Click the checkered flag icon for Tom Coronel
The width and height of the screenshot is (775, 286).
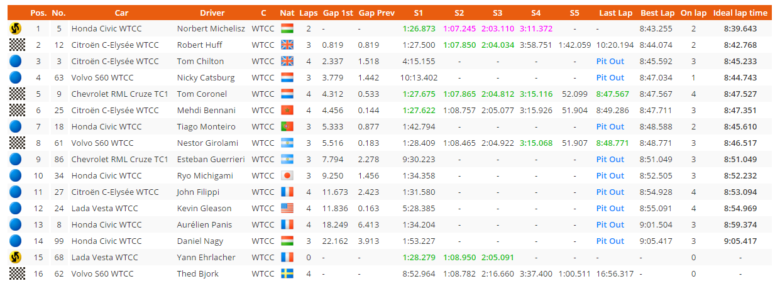16,94
